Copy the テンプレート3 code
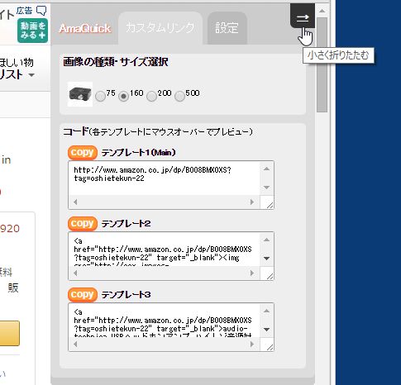Viewport: 401px width, 385px height. point(83,294)
